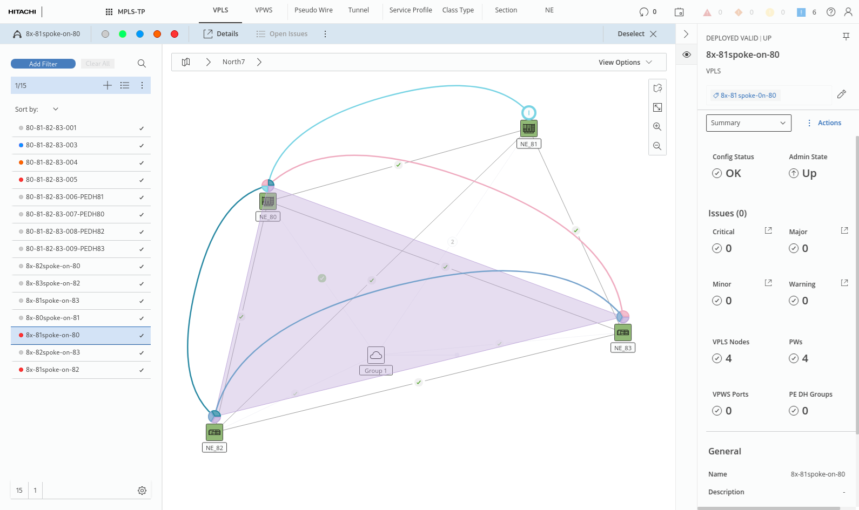The height and width of the screenshot is (510, 859).
Task: Open the filter search magnifier icon
Action: pyautogui.click(x=142, y=64)
